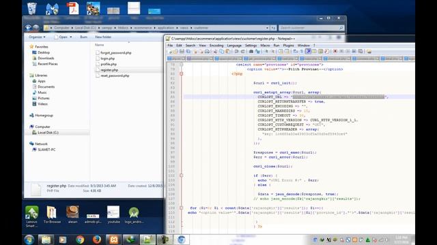Zoom out using the toolbar icon
This screenshot has height=245, width=437.
272,52
